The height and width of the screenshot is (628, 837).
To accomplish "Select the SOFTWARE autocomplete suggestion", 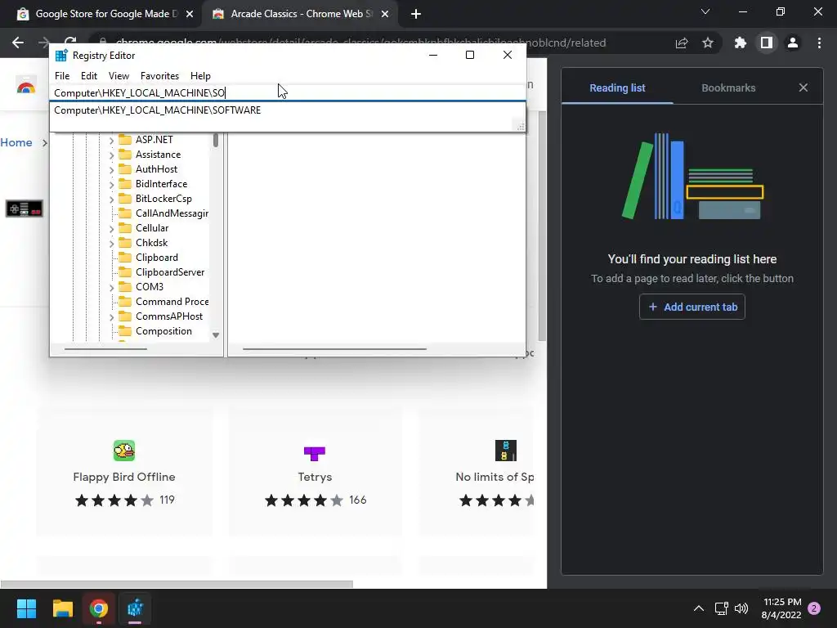I will tap(158, 110).
